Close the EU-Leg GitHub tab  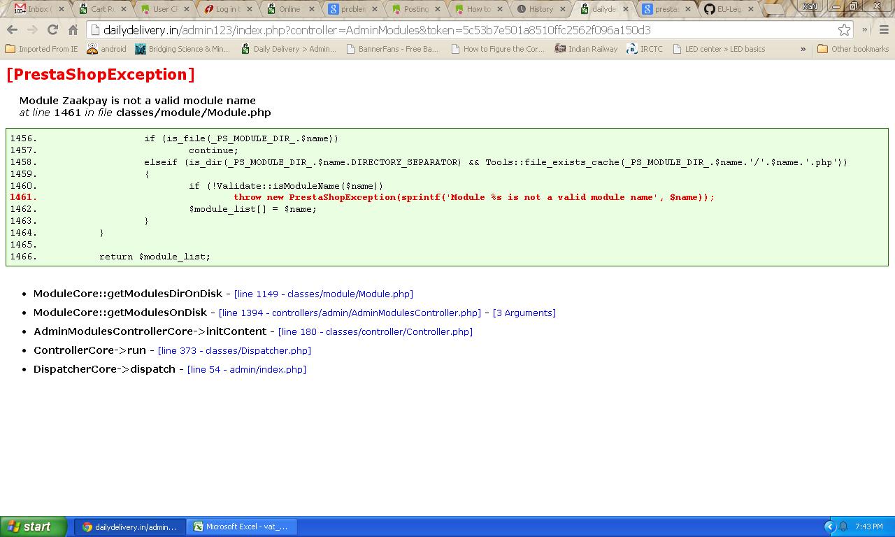[752, 9]
